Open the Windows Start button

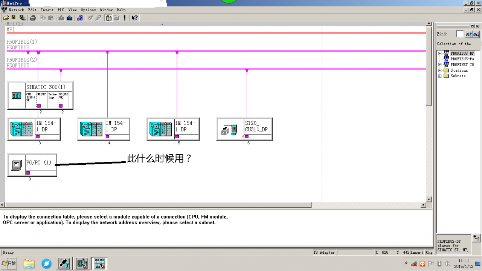coord(9,263)
